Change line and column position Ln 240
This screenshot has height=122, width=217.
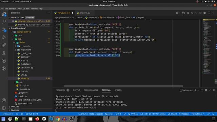point(91,114)
